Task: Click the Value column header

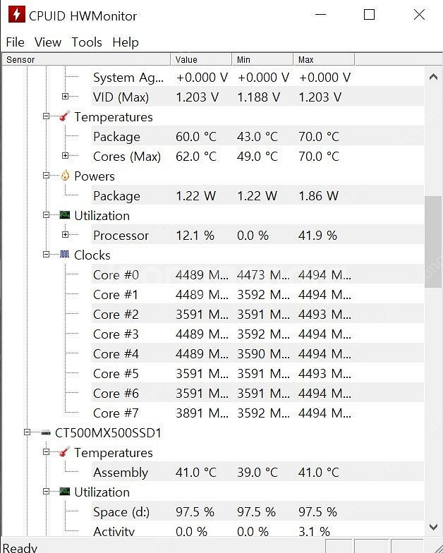Action: [201, 59]
